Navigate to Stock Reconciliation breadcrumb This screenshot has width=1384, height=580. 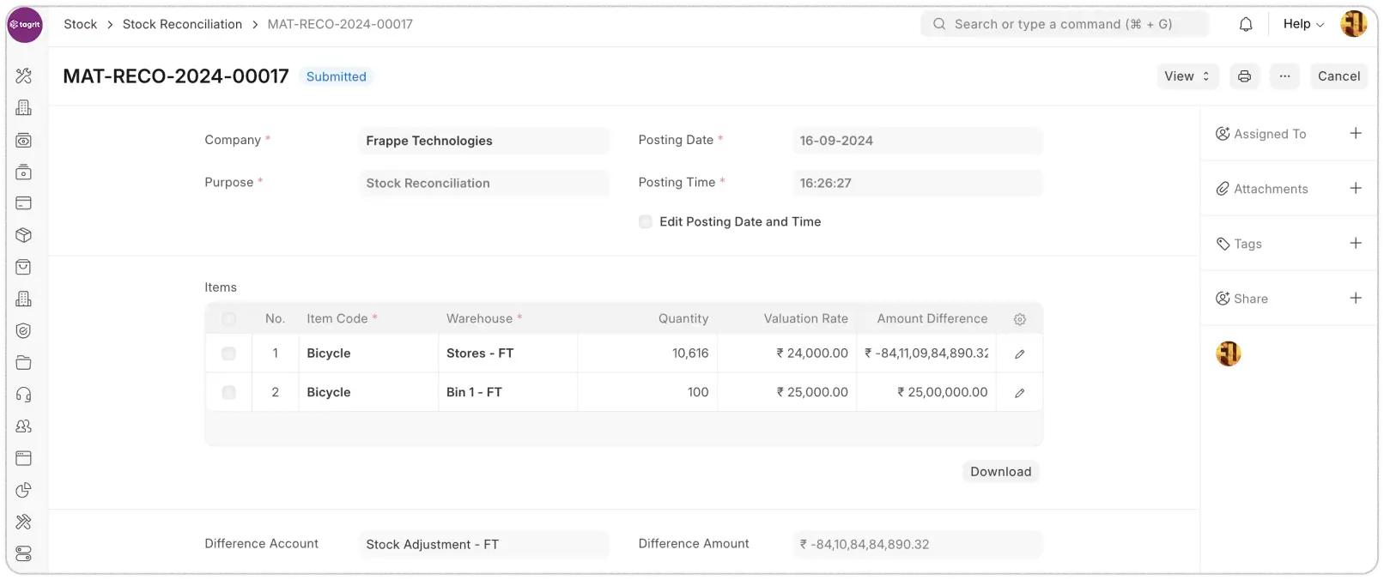pos(182,24)
